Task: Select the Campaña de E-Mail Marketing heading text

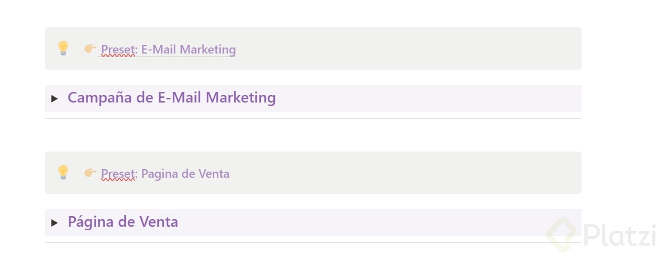Action: coord(172,97)
